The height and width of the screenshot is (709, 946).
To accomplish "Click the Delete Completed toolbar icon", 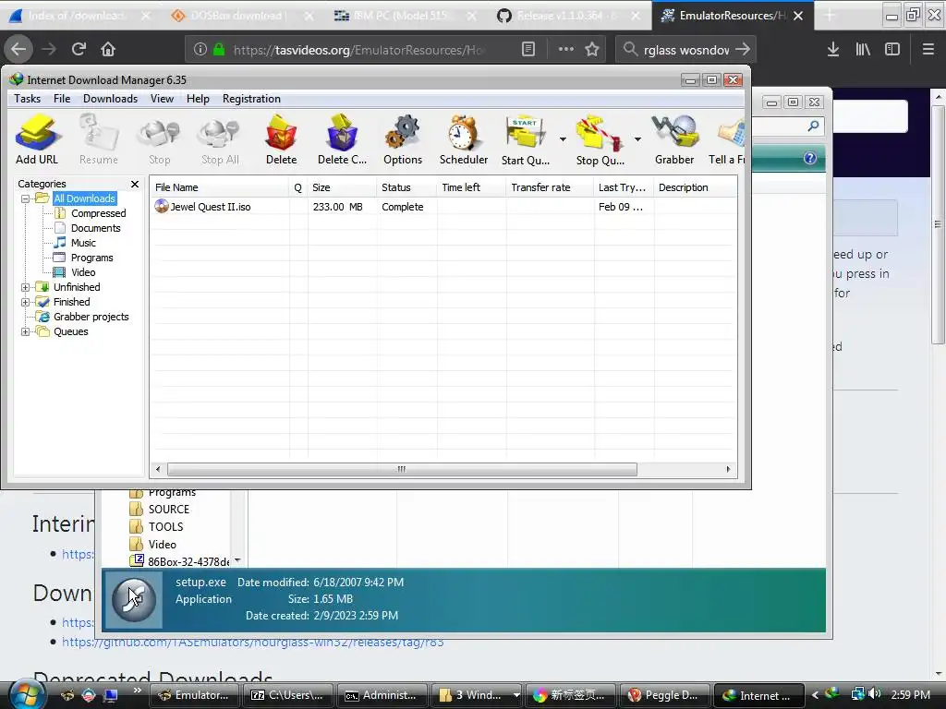I will (342, 139).
